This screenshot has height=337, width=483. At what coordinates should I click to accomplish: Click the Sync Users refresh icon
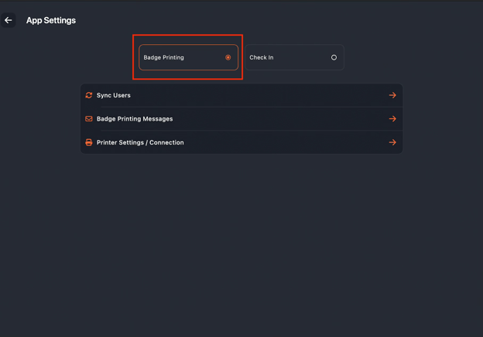[x=89, y=96]
